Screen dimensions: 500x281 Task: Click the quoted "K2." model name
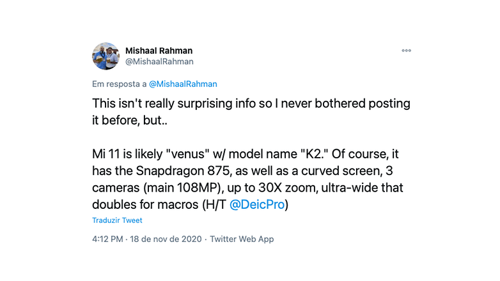click(315, 154)
